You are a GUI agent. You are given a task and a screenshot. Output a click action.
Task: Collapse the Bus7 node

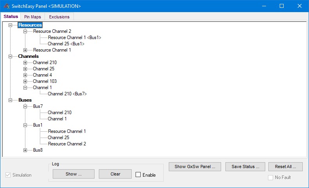point(25,106)
